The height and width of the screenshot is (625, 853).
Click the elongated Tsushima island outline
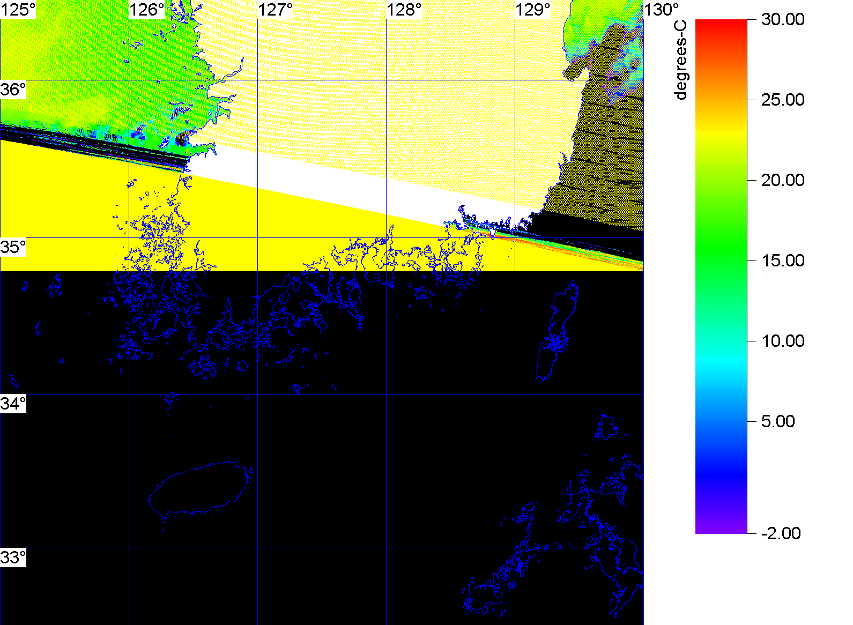pos(558,331)
